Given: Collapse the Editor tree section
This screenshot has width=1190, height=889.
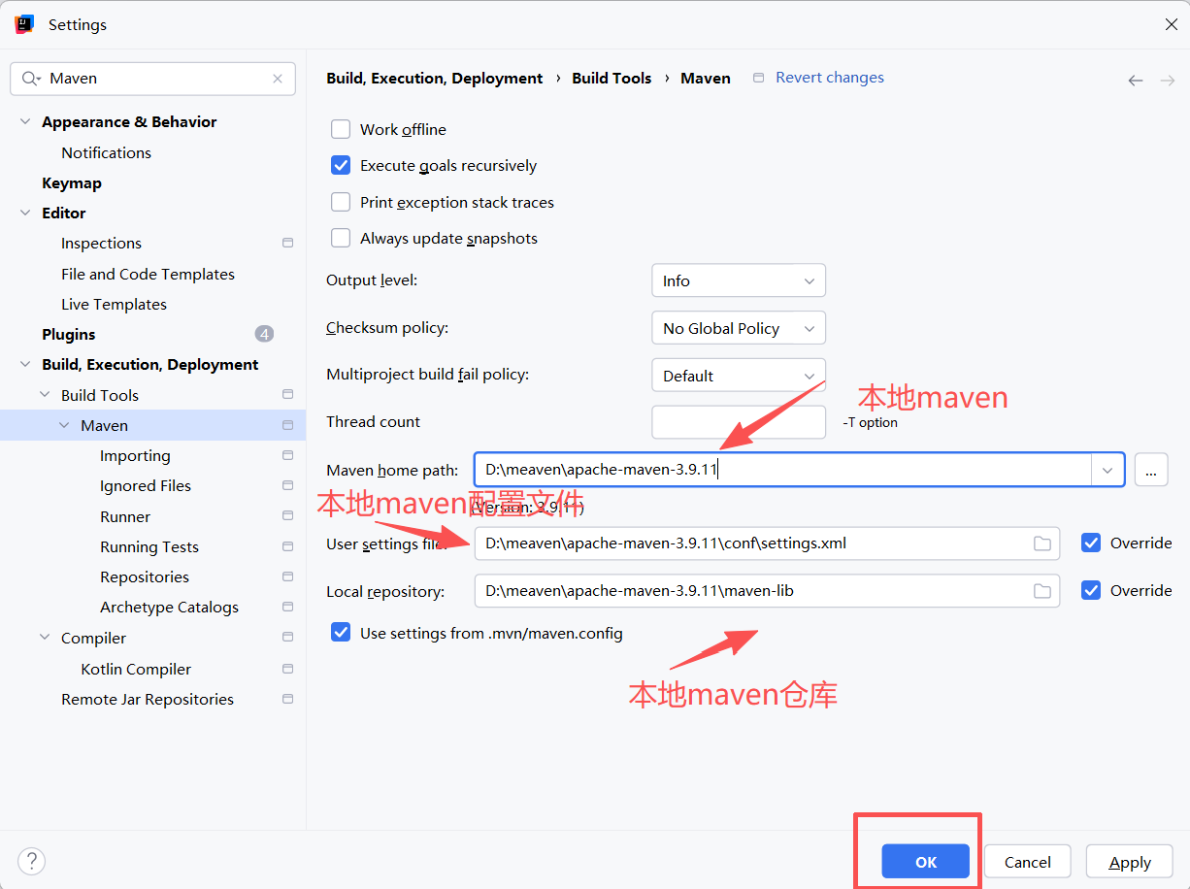Looking at the screenshot, I should click(25, 214).
